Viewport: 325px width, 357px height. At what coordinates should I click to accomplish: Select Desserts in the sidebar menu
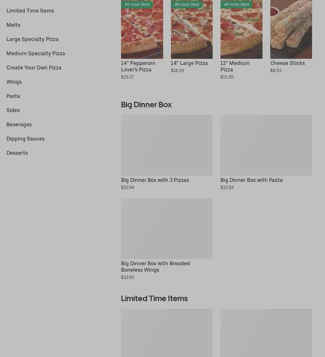(17, 153)
